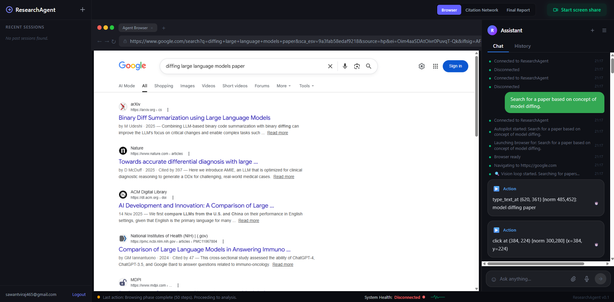Start a new assistant chat with plus icon
Viewport: 614px width, 302px height.
tap(593, 30)
